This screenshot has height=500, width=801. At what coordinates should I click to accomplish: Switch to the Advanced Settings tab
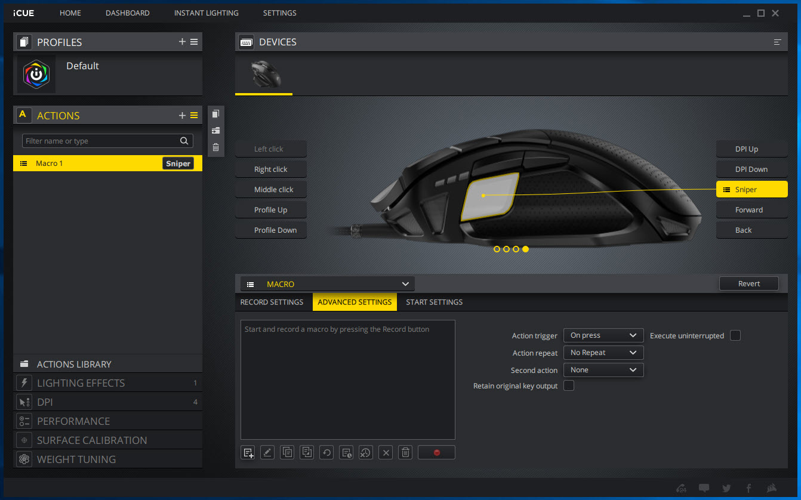355,302
